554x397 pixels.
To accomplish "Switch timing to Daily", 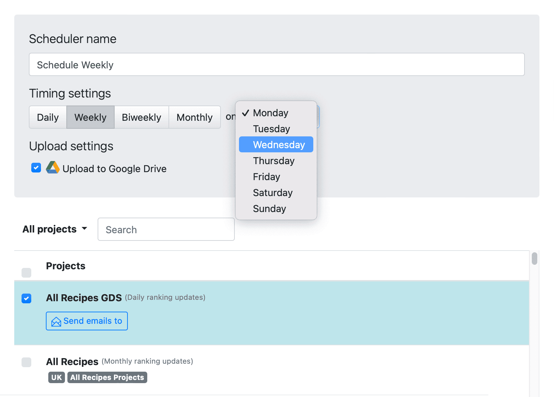I will pyautogui.click(x=48, y=117).
